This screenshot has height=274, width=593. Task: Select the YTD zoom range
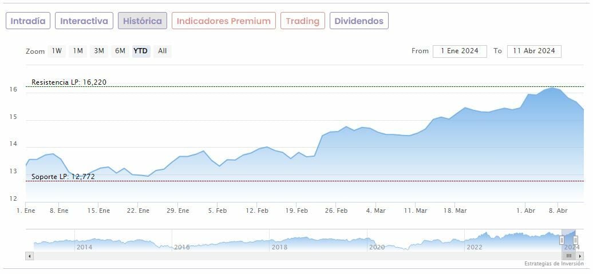tap(140, 51)
